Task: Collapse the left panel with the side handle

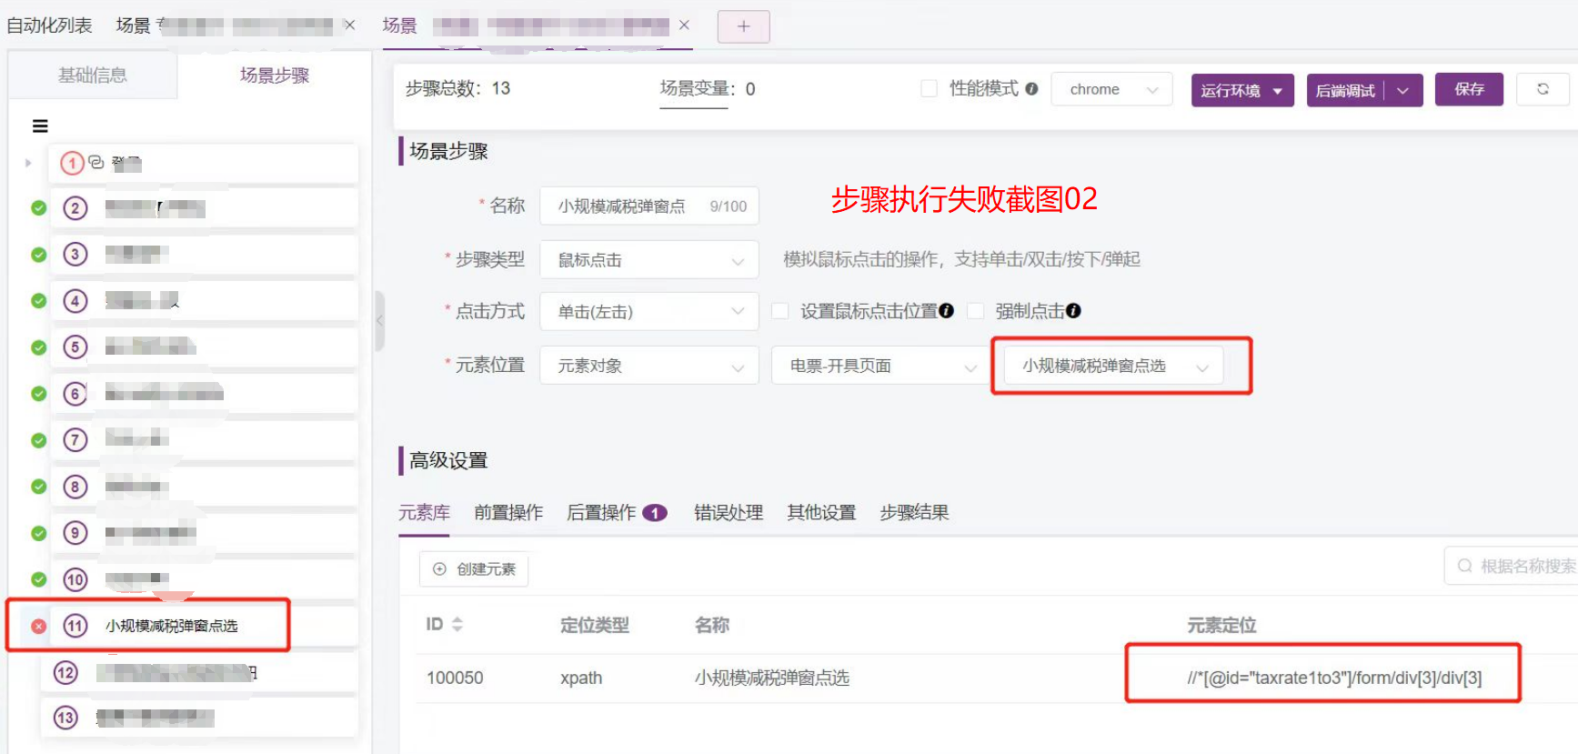Action: tap(380, 320)
